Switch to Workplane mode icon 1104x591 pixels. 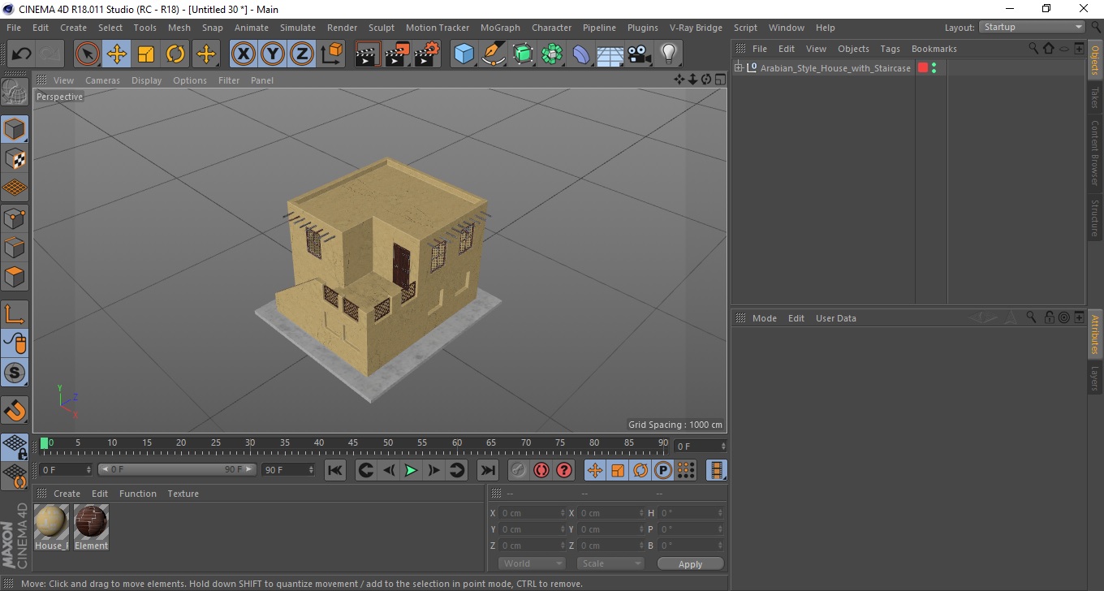point(15,188)
